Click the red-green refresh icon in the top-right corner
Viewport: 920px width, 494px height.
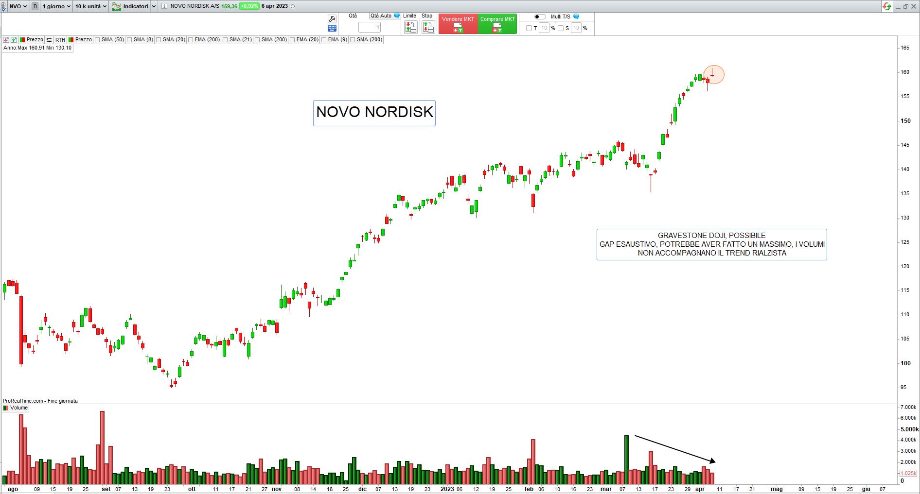887,6
